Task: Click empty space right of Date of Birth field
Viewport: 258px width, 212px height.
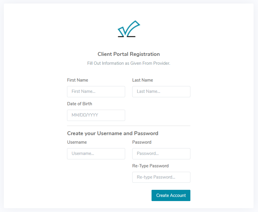Action: 161,115
